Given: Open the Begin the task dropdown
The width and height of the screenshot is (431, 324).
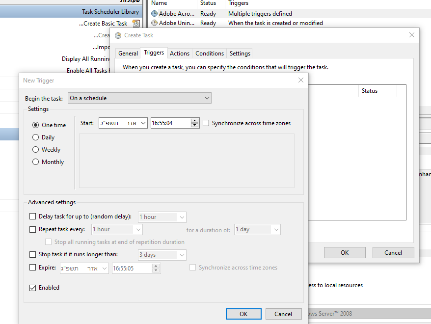Looking at the screenshot, I should (x=139, y=98).
